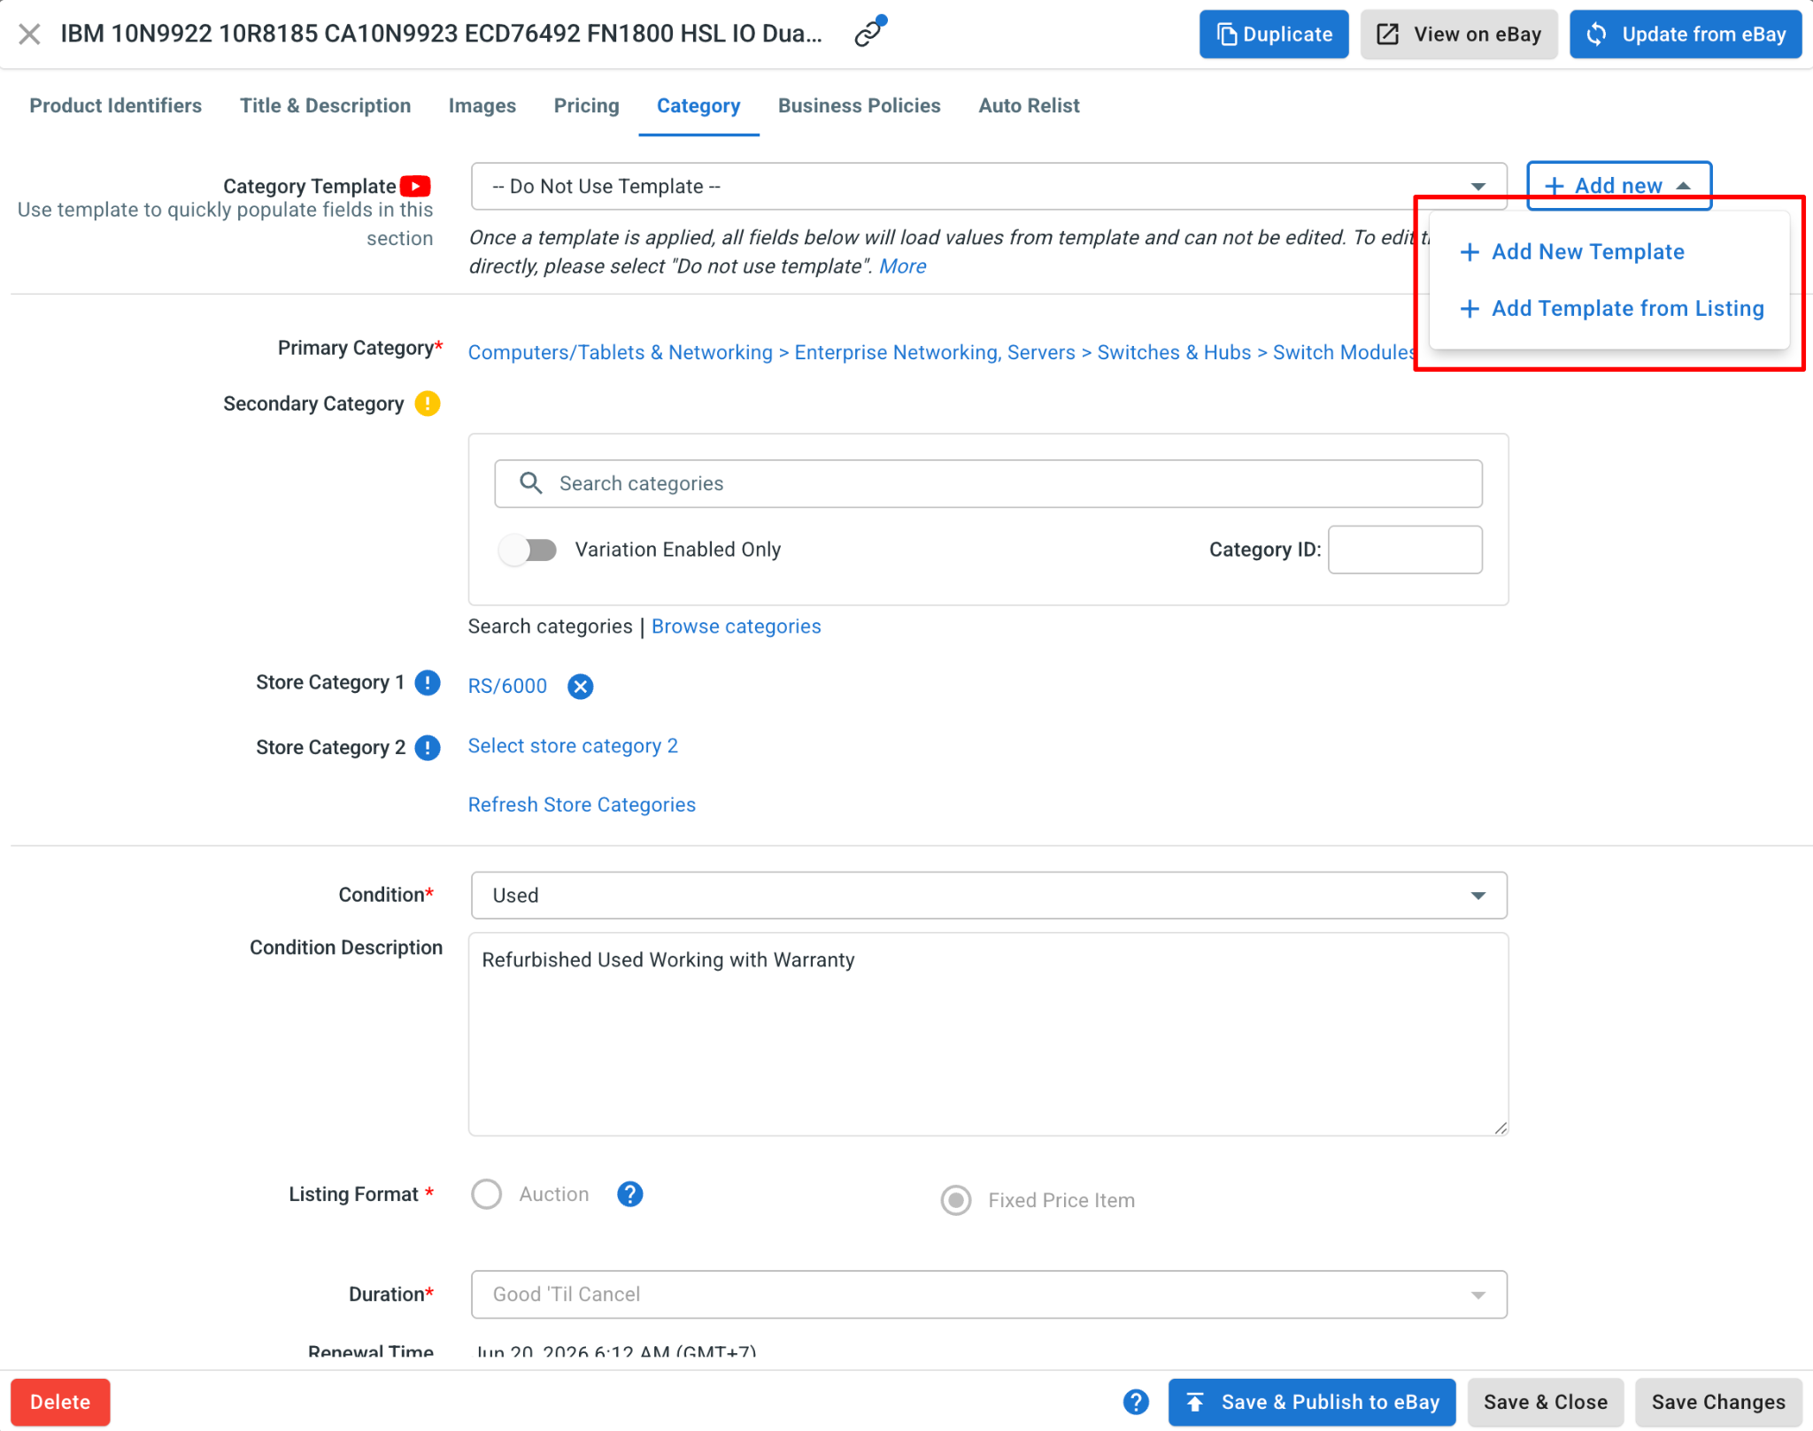Toggle the Variation Enabled Only switch
1813x1431 pixels.
528,550
